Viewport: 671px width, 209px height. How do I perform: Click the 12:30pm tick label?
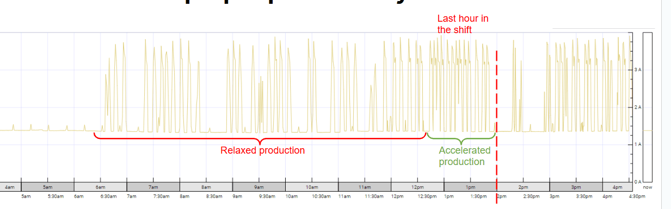(x=427, y=196)
